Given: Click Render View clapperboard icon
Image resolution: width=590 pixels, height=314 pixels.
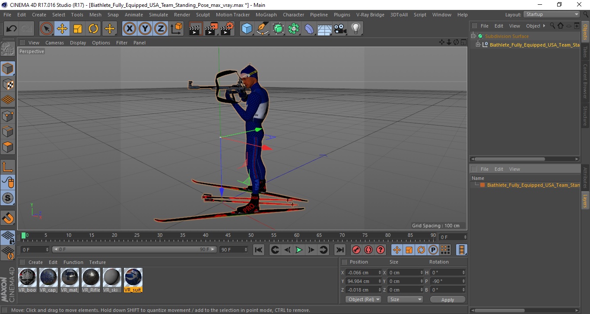Looking at the screenshot, I should pos(196,29).
